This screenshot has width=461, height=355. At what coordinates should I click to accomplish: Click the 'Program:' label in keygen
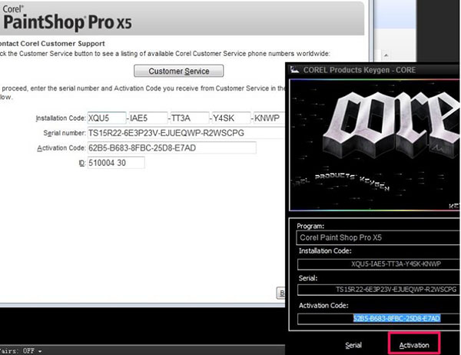click(310, 226)
